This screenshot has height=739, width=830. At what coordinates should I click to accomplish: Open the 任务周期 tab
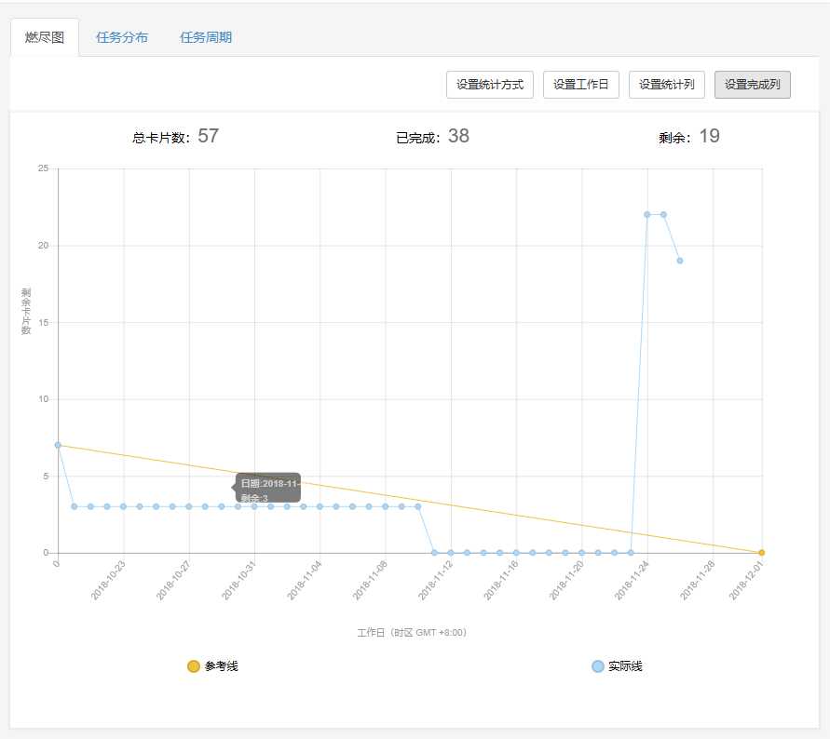206,37
